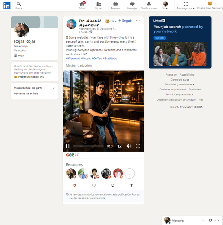
Task: Click Mensajes label in chat dock
Action: (x=178, y=220)
